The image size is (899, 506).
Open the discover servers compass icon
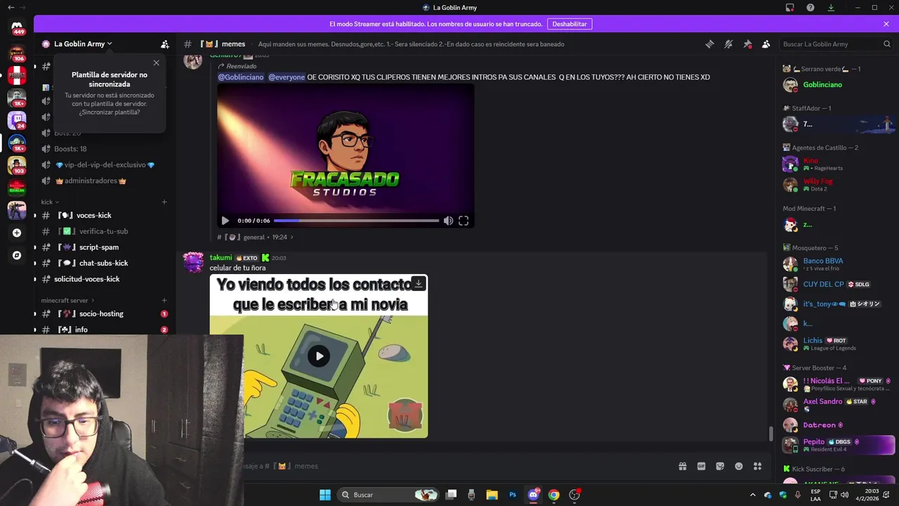(17, 255)
